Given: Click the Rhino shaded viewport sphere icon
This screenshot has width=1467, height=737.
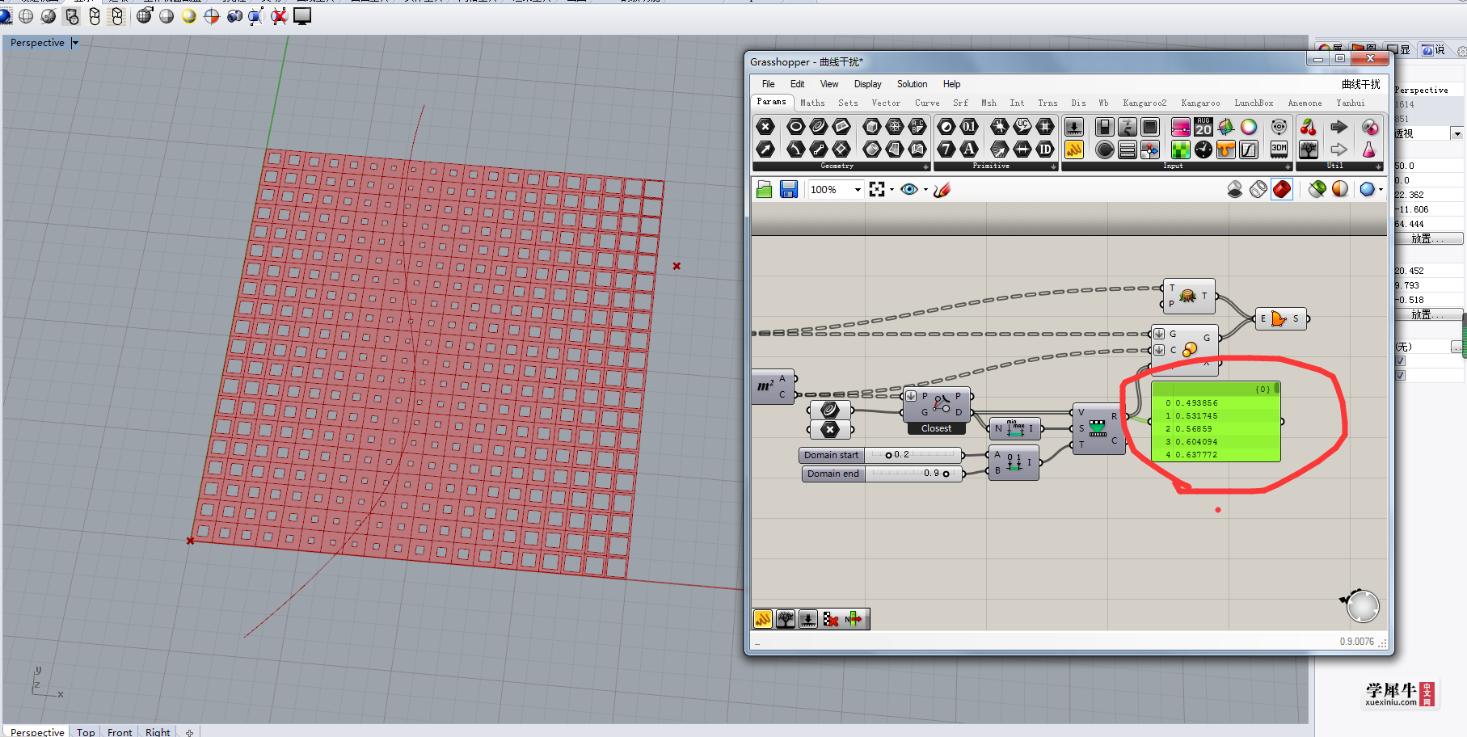Looking at the screenshot, I should (167, 16).
